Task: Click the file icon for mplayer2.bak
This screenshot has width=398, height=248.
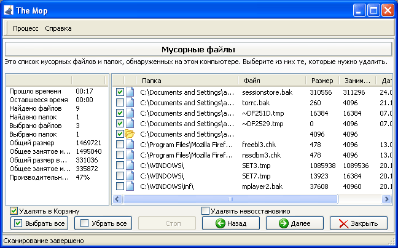Action: click(130, 186)
